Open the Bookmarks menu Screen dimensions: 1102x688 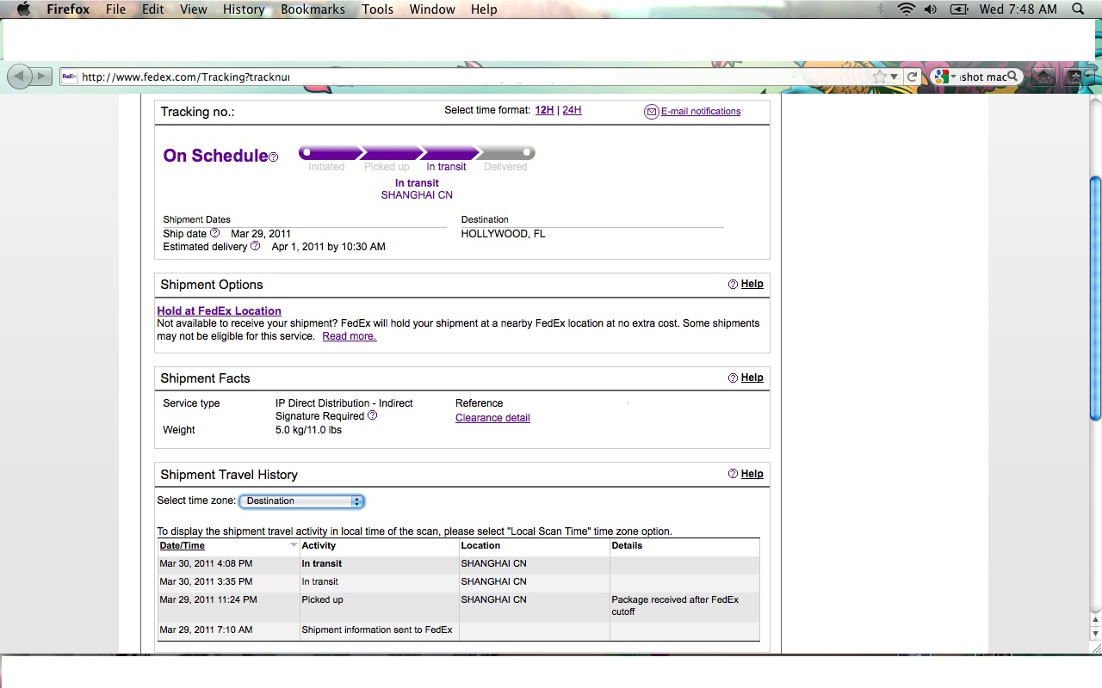click(x=313, y=9)
